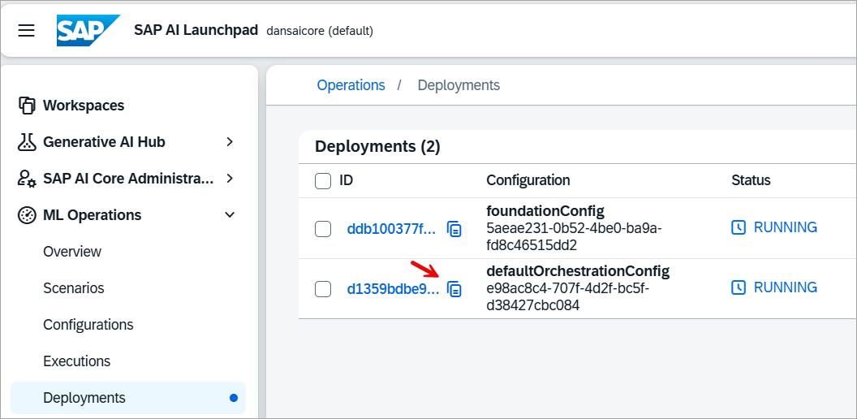Click the Workspaces icon in sidebar

pyautogui.click(x=27, y=106)
